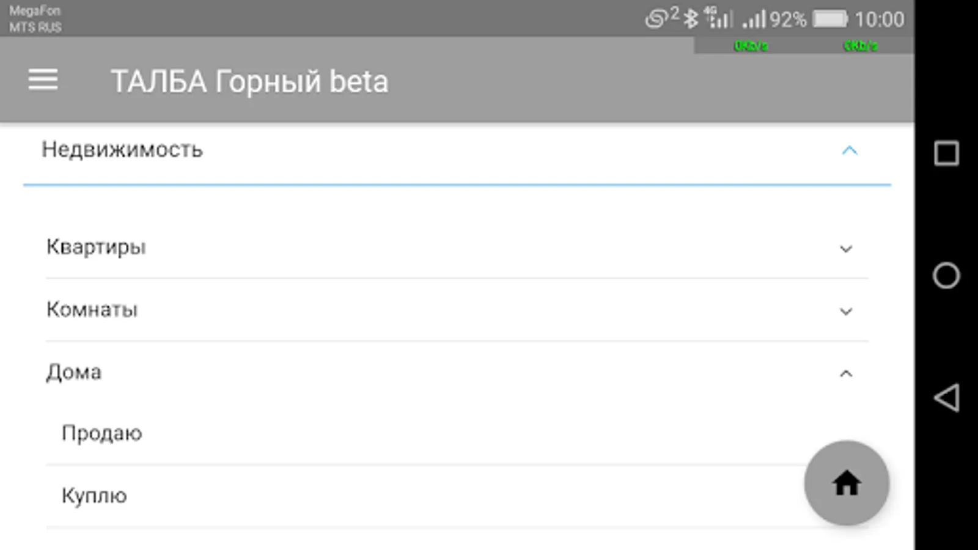Collapse the Дома category chevron
This screenshot has height=550, width=978.
point(846,373)
